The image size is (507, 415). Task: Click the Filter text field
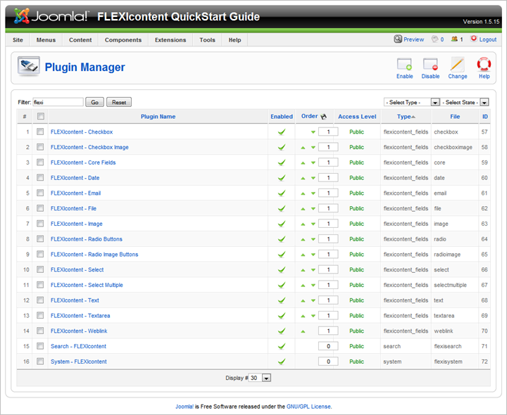pos(58,102)
